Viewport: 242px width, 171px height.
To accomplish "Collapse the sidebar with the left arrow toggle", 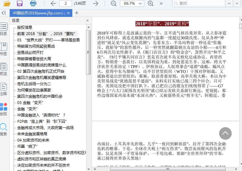I will pos(3,13).
